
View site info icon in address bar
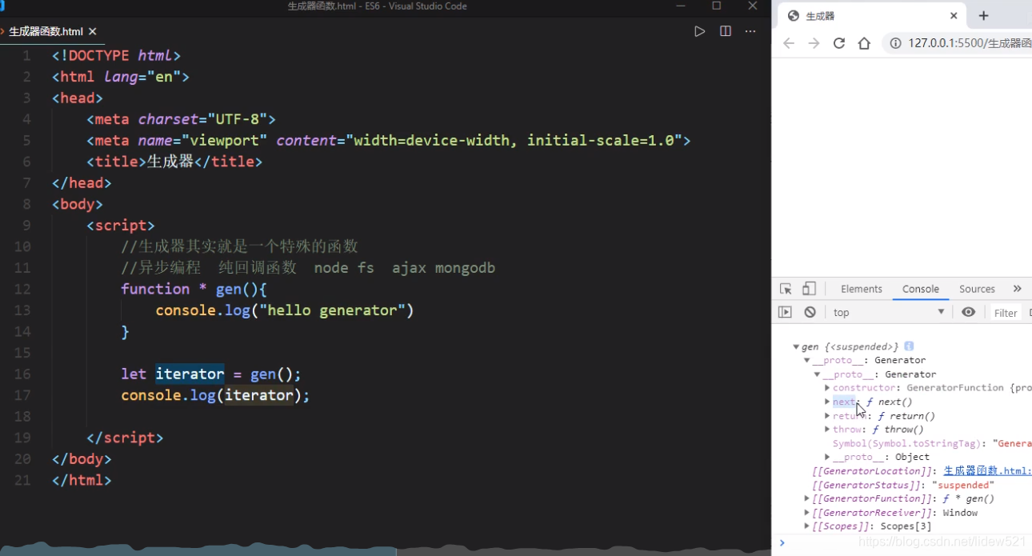[x=895, y=43]
